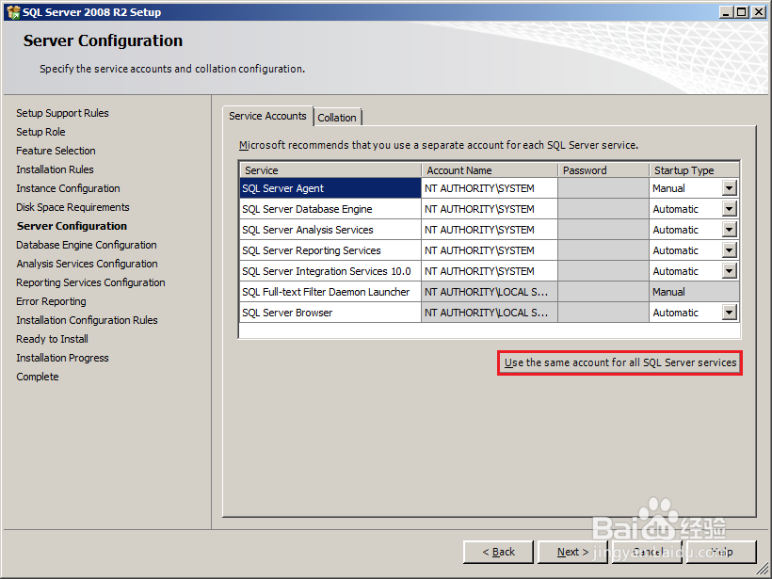This screenshot has width=772, height=579.
Task: Click Installation Configuration Rules step
Action: pos(87,320)
